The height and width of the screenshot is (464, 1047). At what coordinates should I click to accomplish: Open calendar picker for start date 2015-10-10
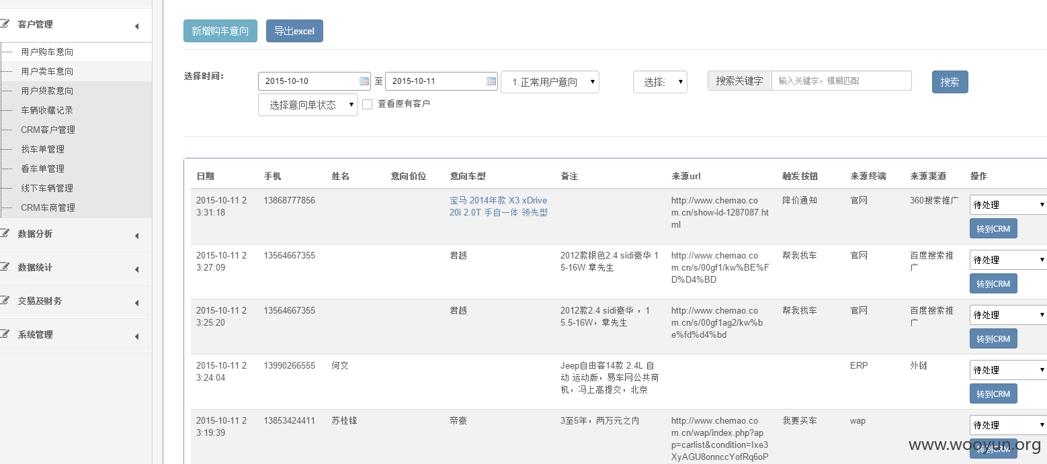coord(364,81)
